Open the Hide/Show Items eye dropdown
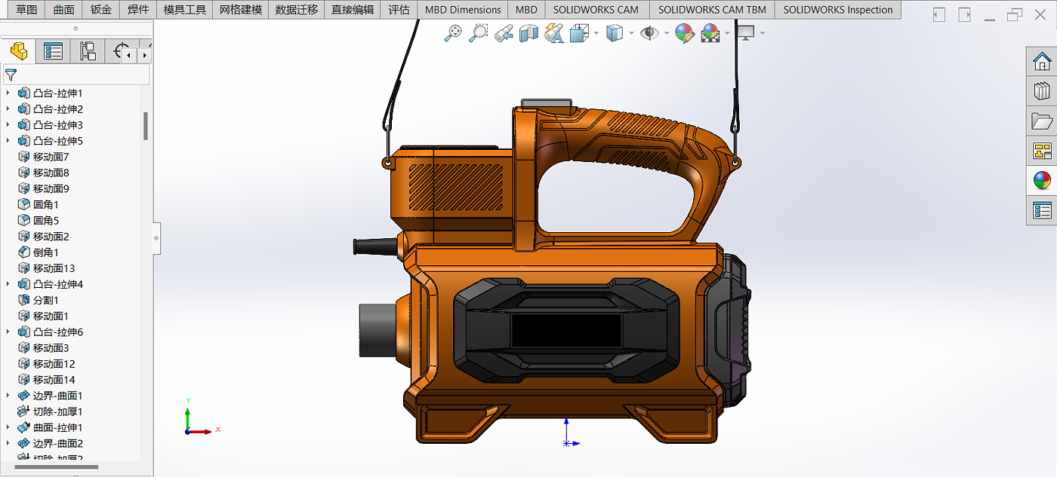1057x477 pixels. 667,33
